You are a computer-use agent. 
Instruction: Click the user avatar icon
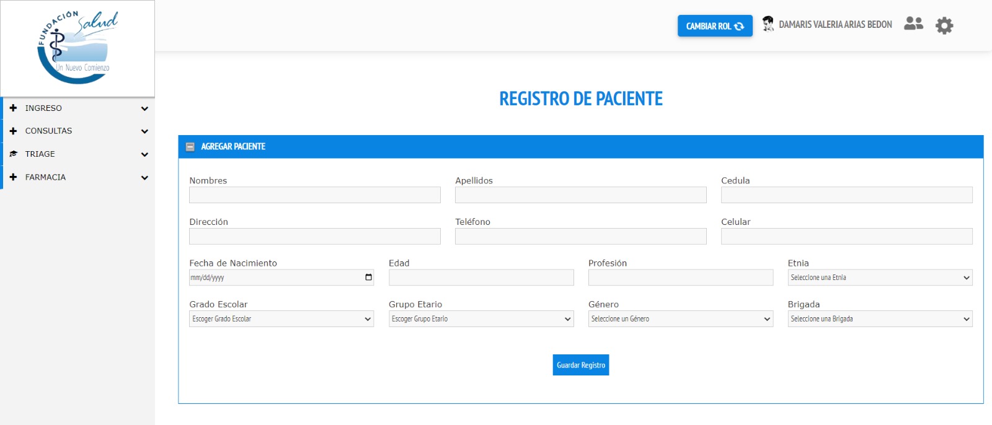(x=768, y=24)
